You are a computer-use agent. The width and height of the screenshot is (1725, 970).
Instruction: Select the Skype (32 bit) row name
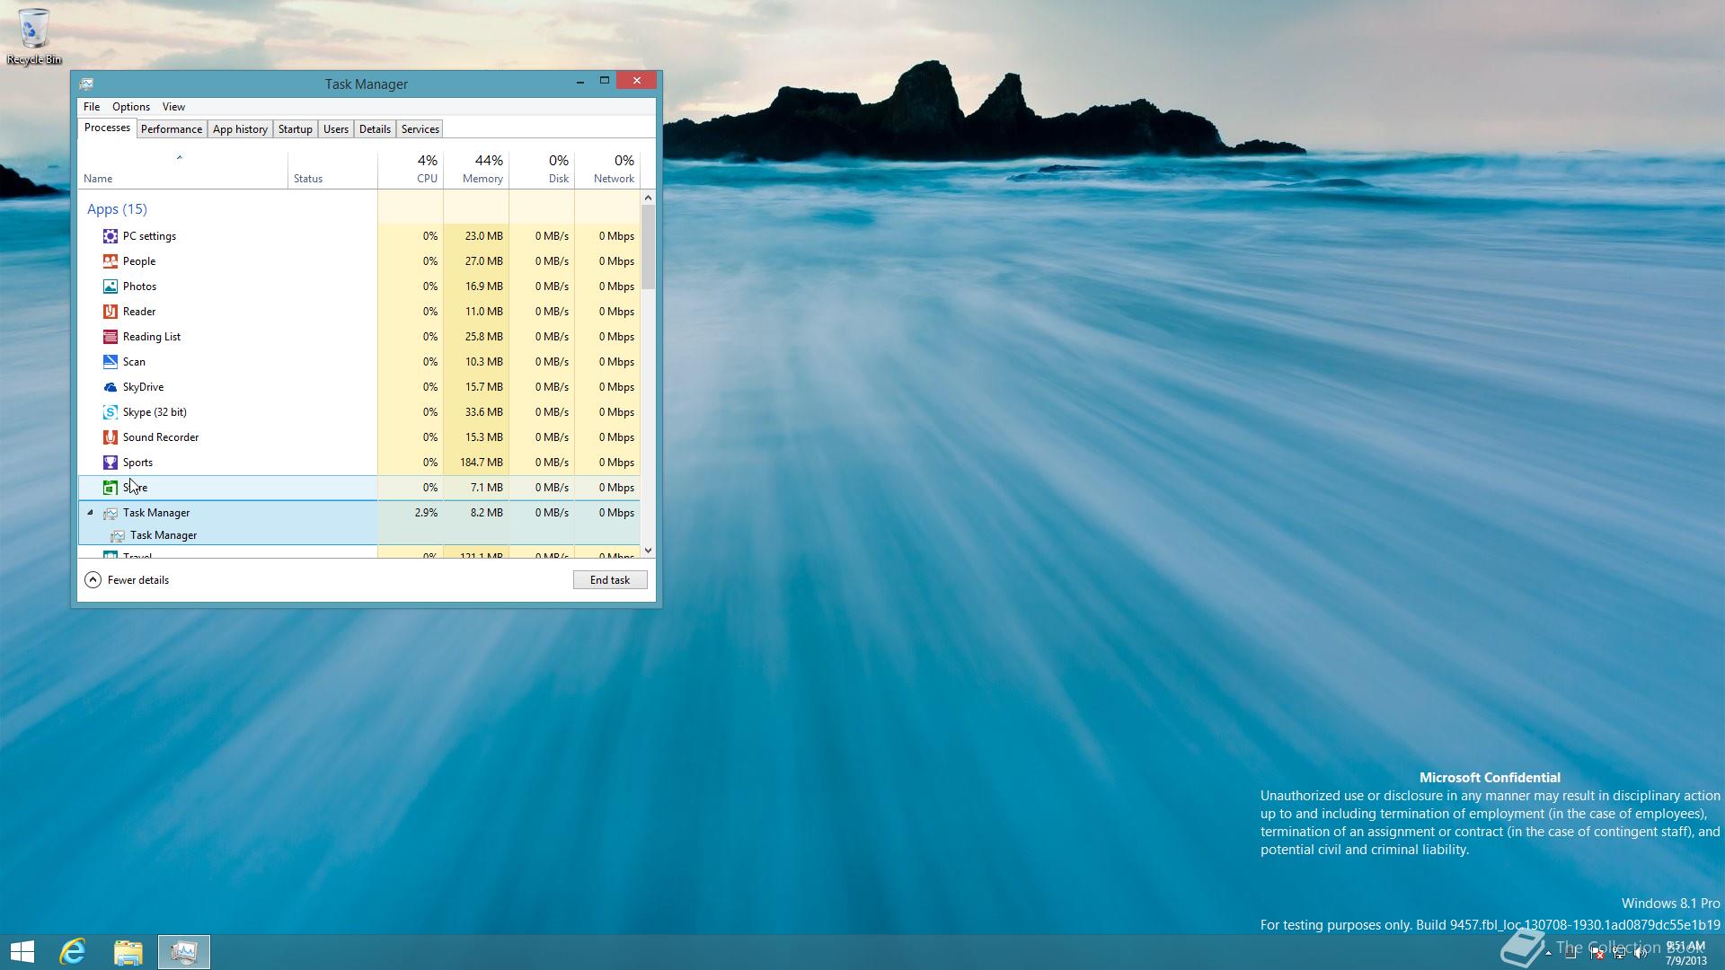[x=155, y=412]
